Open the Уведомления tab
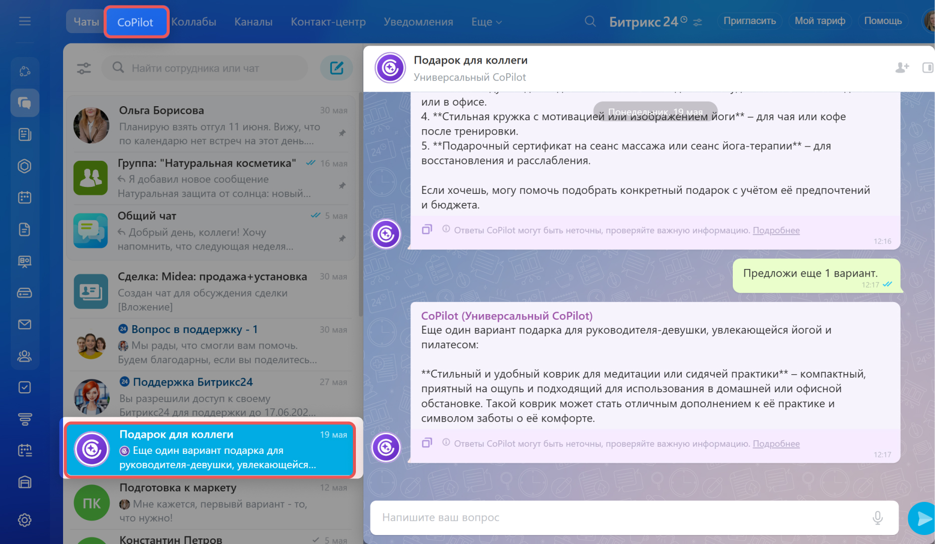 pyautogui.click(x=418, y=22)
